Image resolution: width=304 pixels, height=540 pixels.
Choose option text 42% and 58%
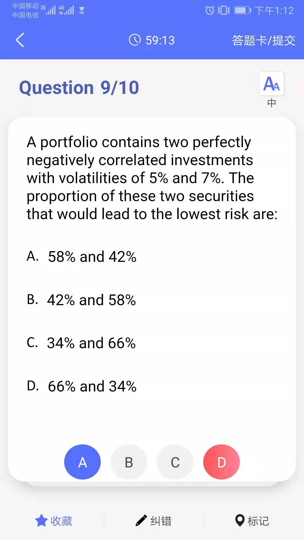[91, 300]
